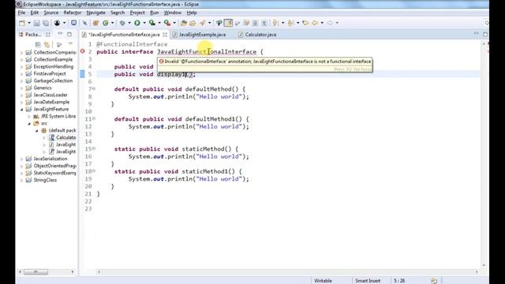This screenshot has height=284, width=505.
Task: Maximize the Package Explorer view
Action: 69,34
